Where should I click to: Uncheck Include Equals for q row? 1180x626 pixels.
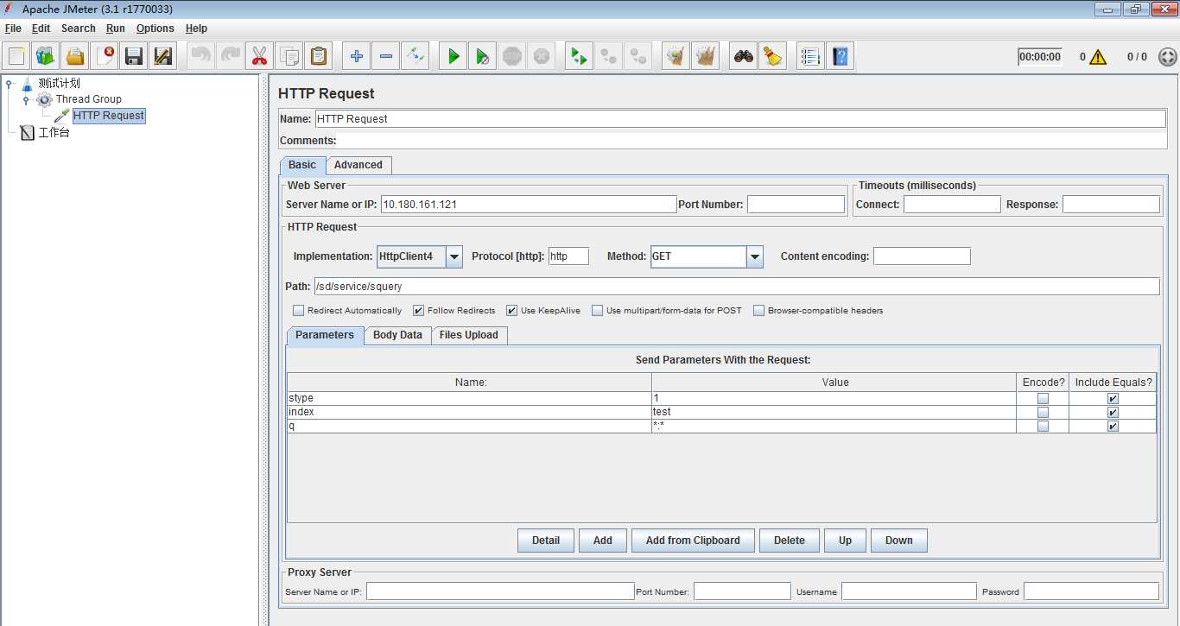pos(1113,426)
